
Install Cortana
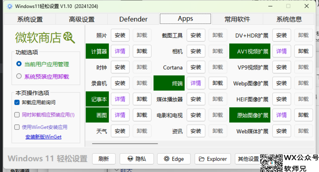196,67
